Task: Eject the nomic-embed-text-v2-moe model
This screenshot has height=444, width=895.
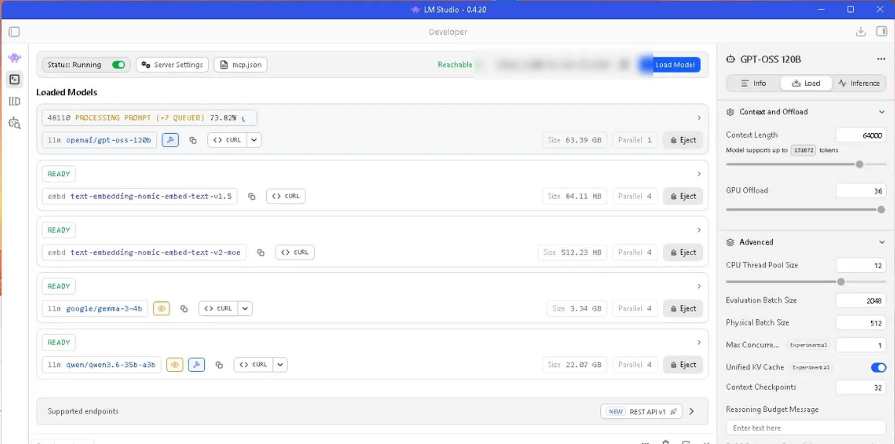Action: pos(683,253)
